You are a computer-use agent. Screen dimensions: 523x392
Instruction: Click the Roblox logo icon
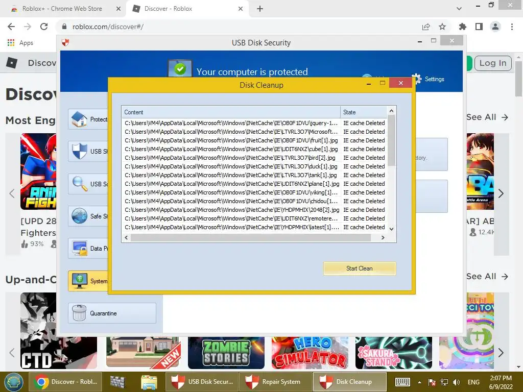pos(12,63)
